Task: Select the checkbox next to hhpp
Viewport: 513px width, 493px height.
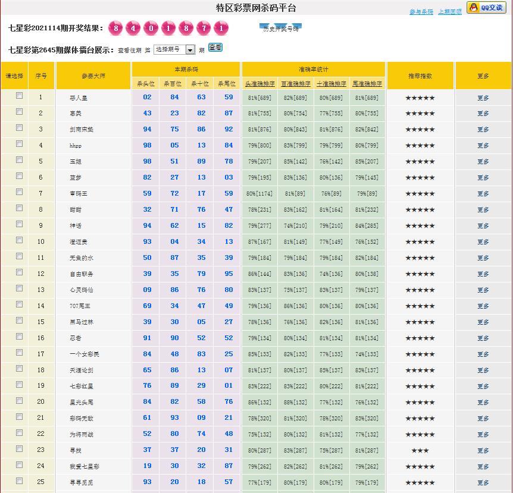Action: pyautogui.click(x=20, y=144)
